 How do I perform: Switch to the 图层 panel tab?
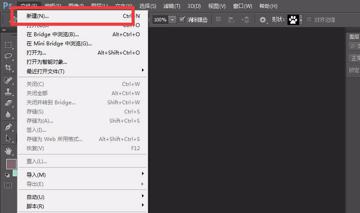coord(354,37)
